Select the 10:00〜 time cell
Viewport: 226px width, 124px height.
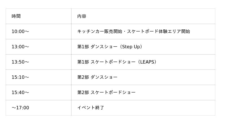(20, 32)
